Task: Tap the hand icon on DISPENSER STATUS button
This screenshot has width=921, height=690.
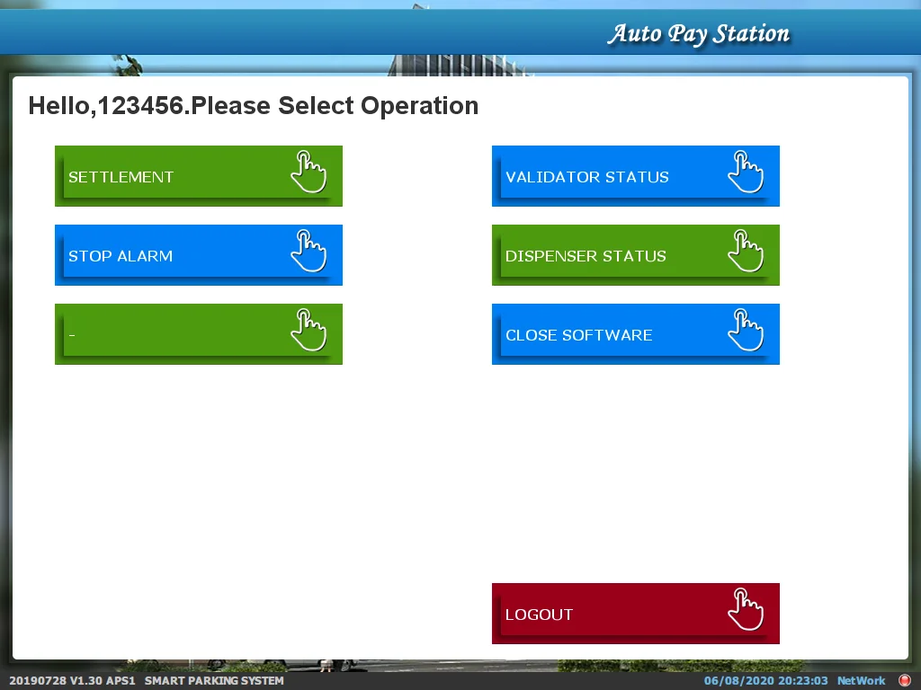Action: tap(746, 252)
